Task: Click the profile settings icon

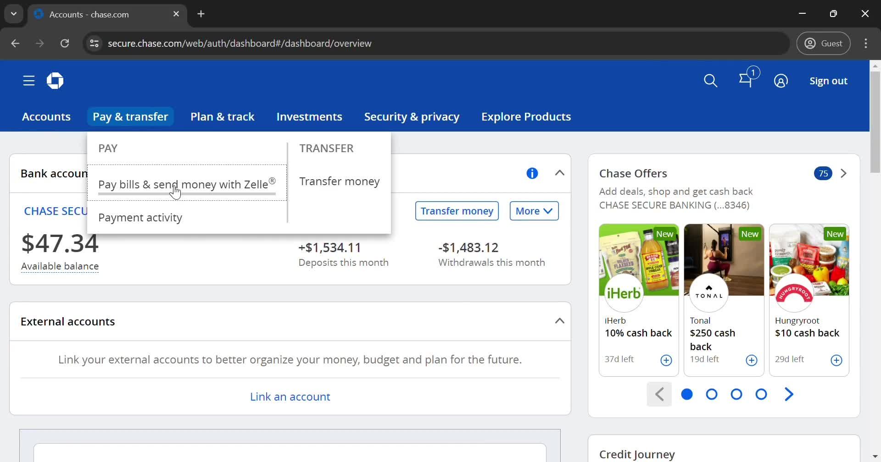Action: point(781,81)
